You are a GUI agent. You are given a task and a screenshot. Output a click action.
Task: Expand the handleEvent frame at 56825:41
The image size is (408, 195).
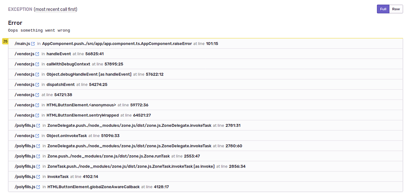(x=205, y=54)
